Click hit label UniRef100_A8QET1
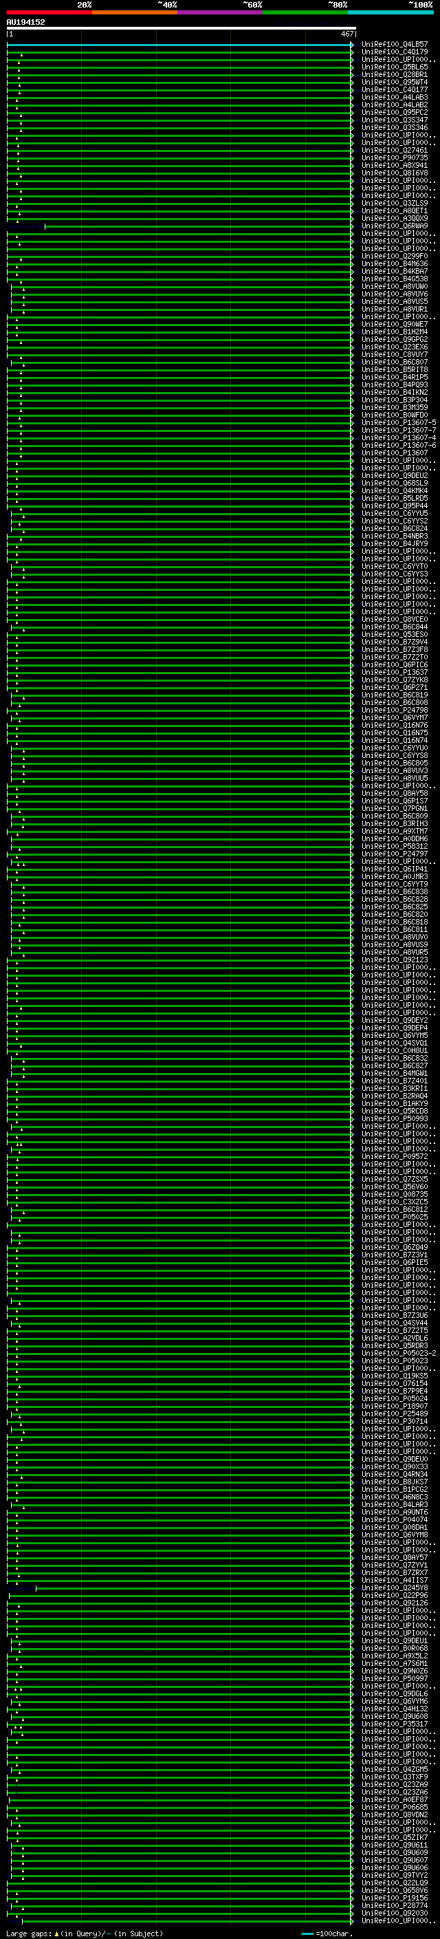Screen dimensions: 440x1939 click(x=394, y=212)
